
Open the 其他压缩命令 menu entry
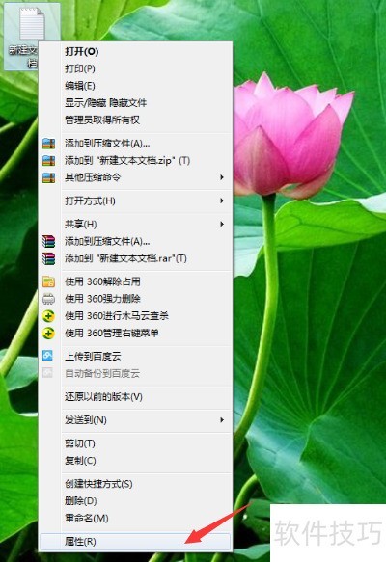(x=135, y=177)
